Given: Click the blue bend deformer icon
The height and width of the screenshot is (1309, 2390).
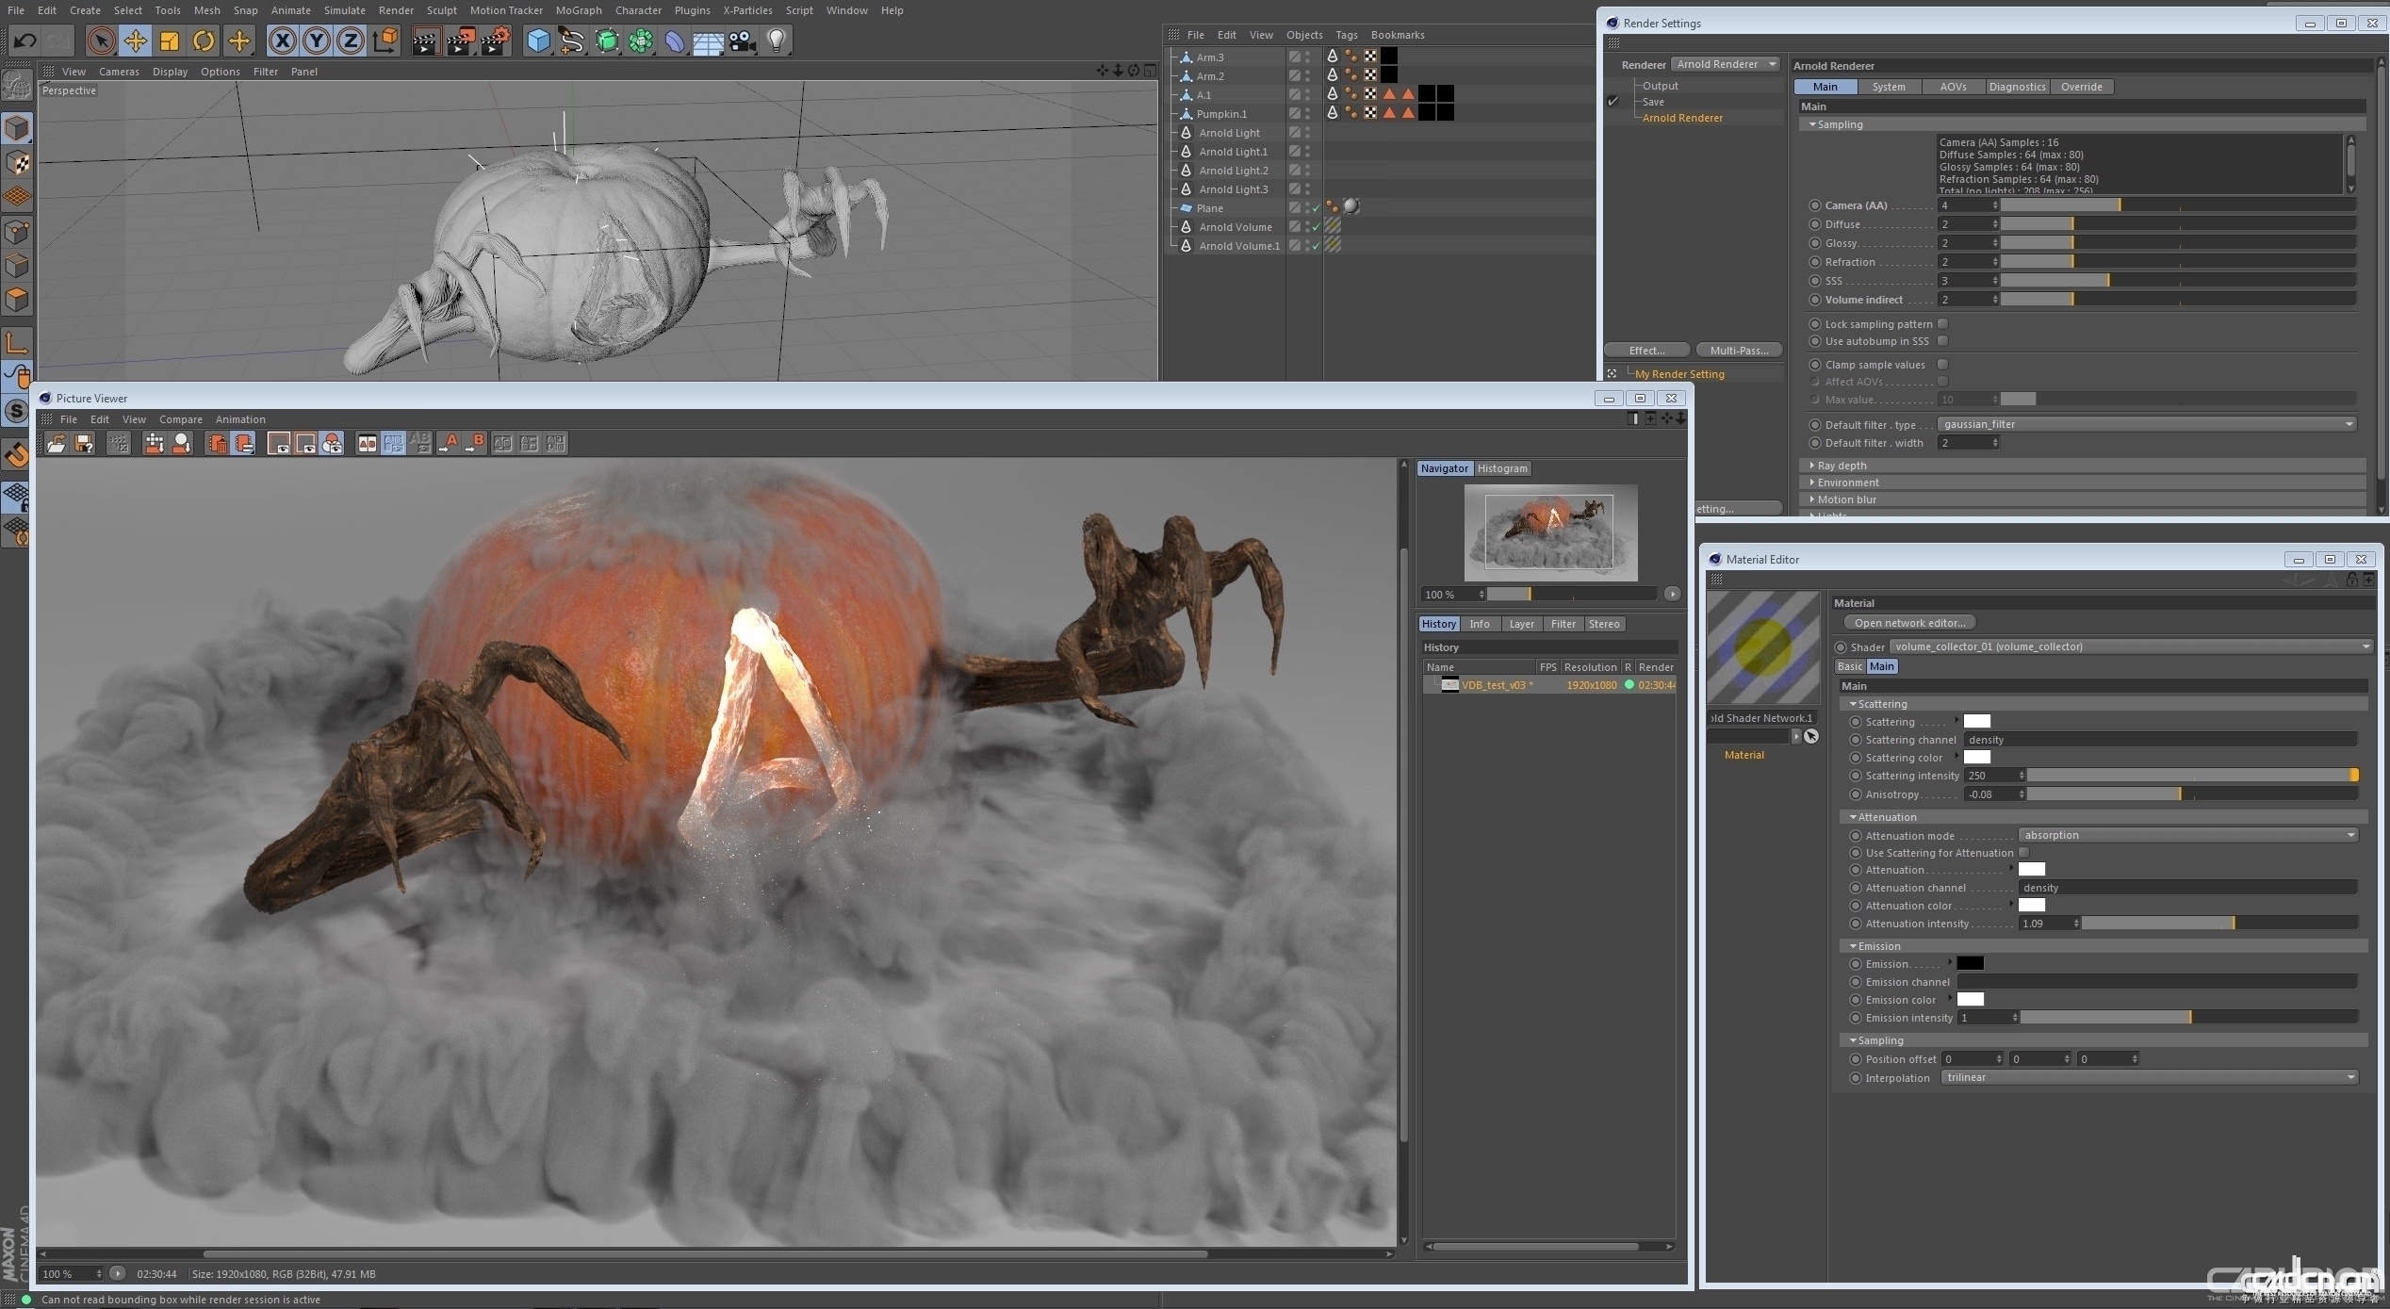Looking at the screenshot, I should [x=675, y=41].
